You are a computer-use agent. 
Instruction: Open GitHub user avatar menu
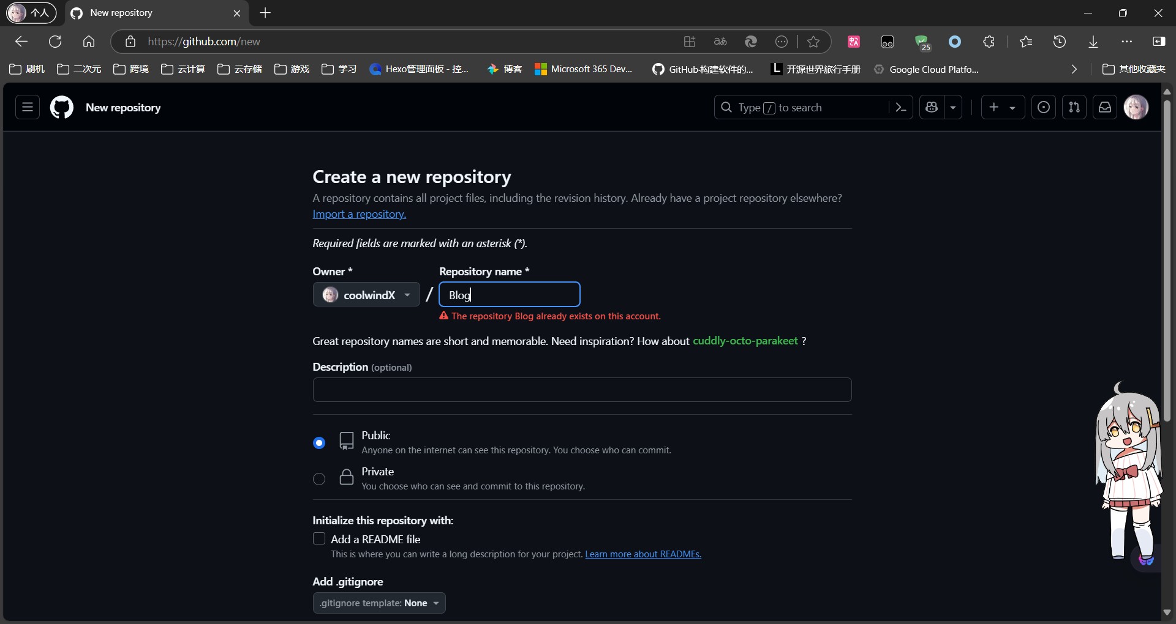tap(1136, 108)
